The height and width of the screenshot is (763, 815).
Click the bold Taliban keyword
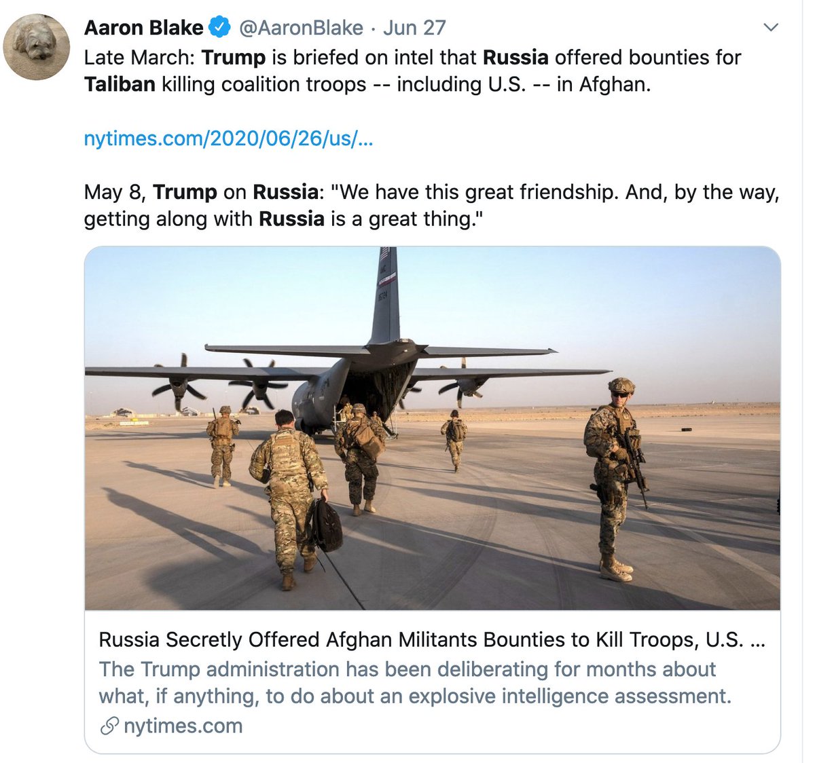pyautogui.click(x=120, y=84)
